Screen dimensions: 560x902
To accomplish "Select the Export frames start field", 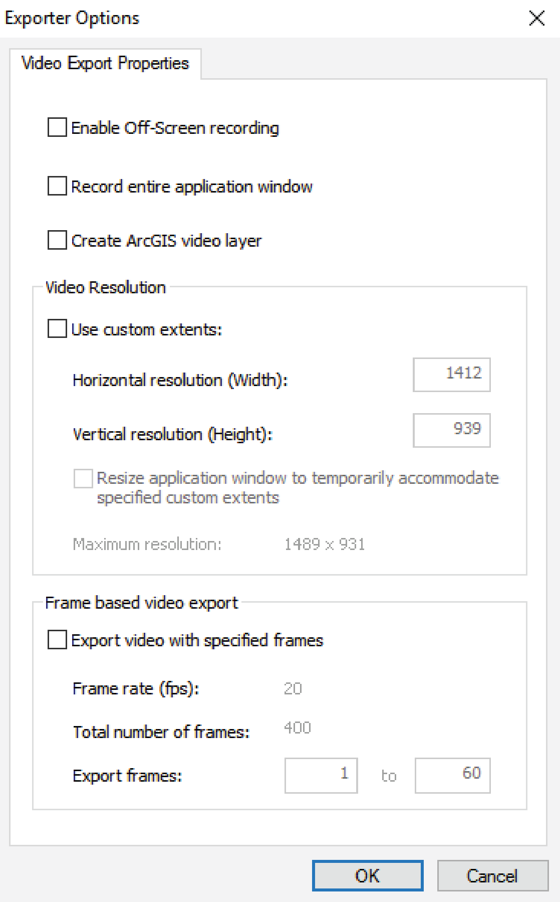I will click(321, 776).
